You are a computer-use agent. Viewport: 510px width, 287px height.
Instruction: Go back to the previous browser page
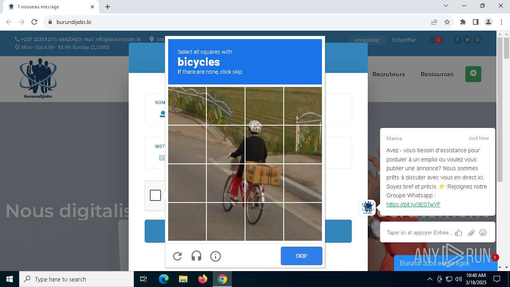click(x=9, y=22)
